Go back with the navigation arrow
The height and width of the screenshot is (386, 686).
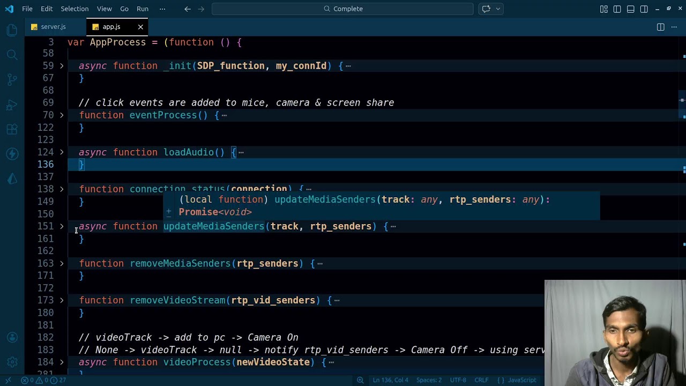(x=188, y=9)
